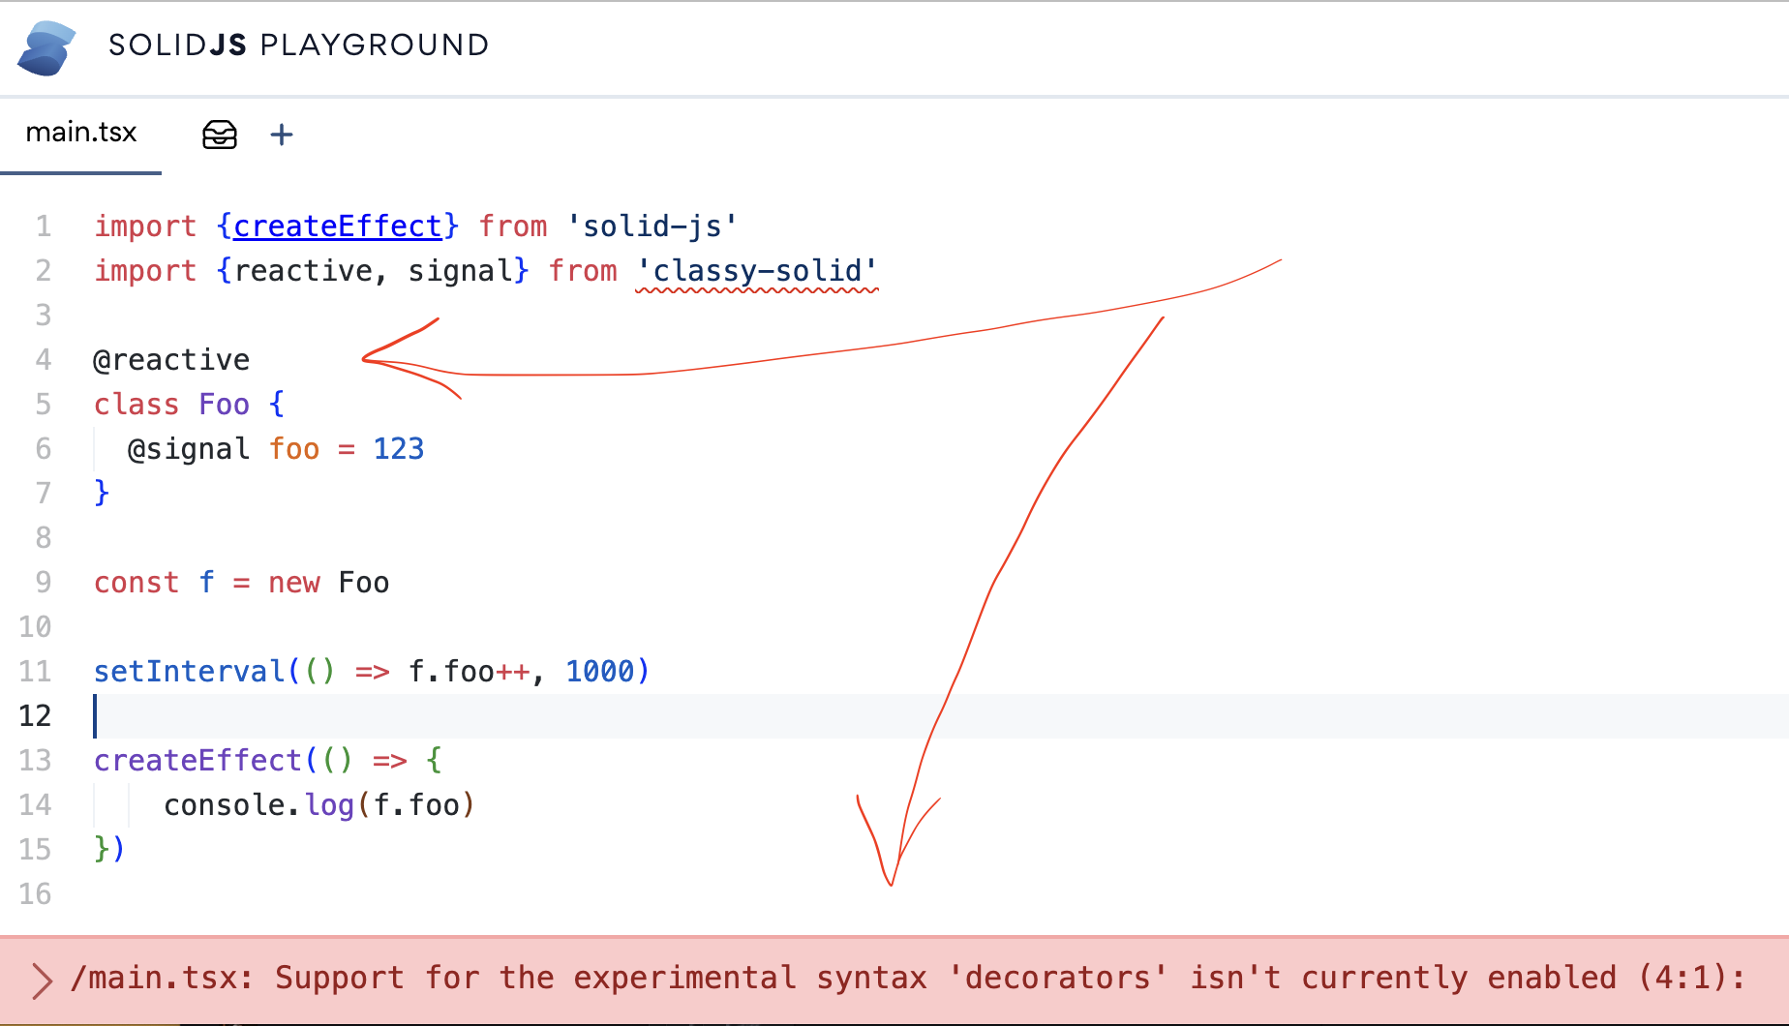Open the import map editor icon
Screen dimensions: 1789x1026
(220, 135)
